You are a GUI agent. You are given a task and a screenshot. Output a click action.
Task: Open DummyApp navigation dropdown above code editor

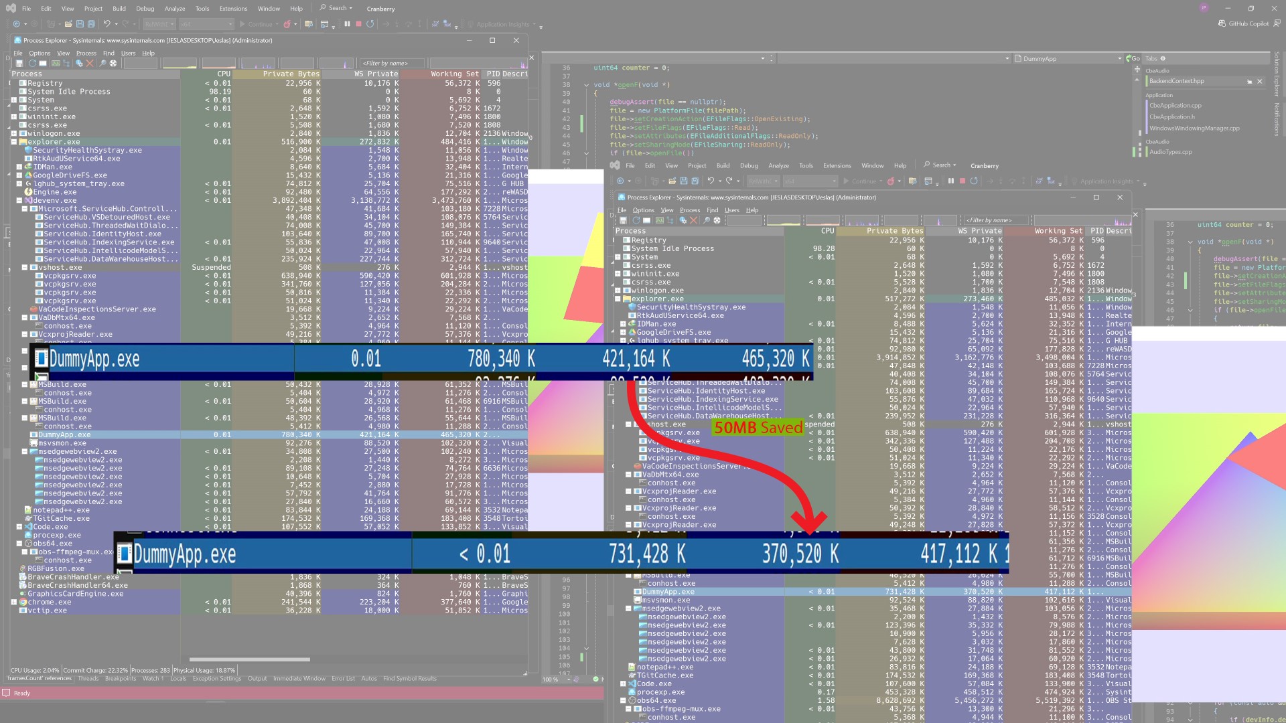(x=1068, y=59)
